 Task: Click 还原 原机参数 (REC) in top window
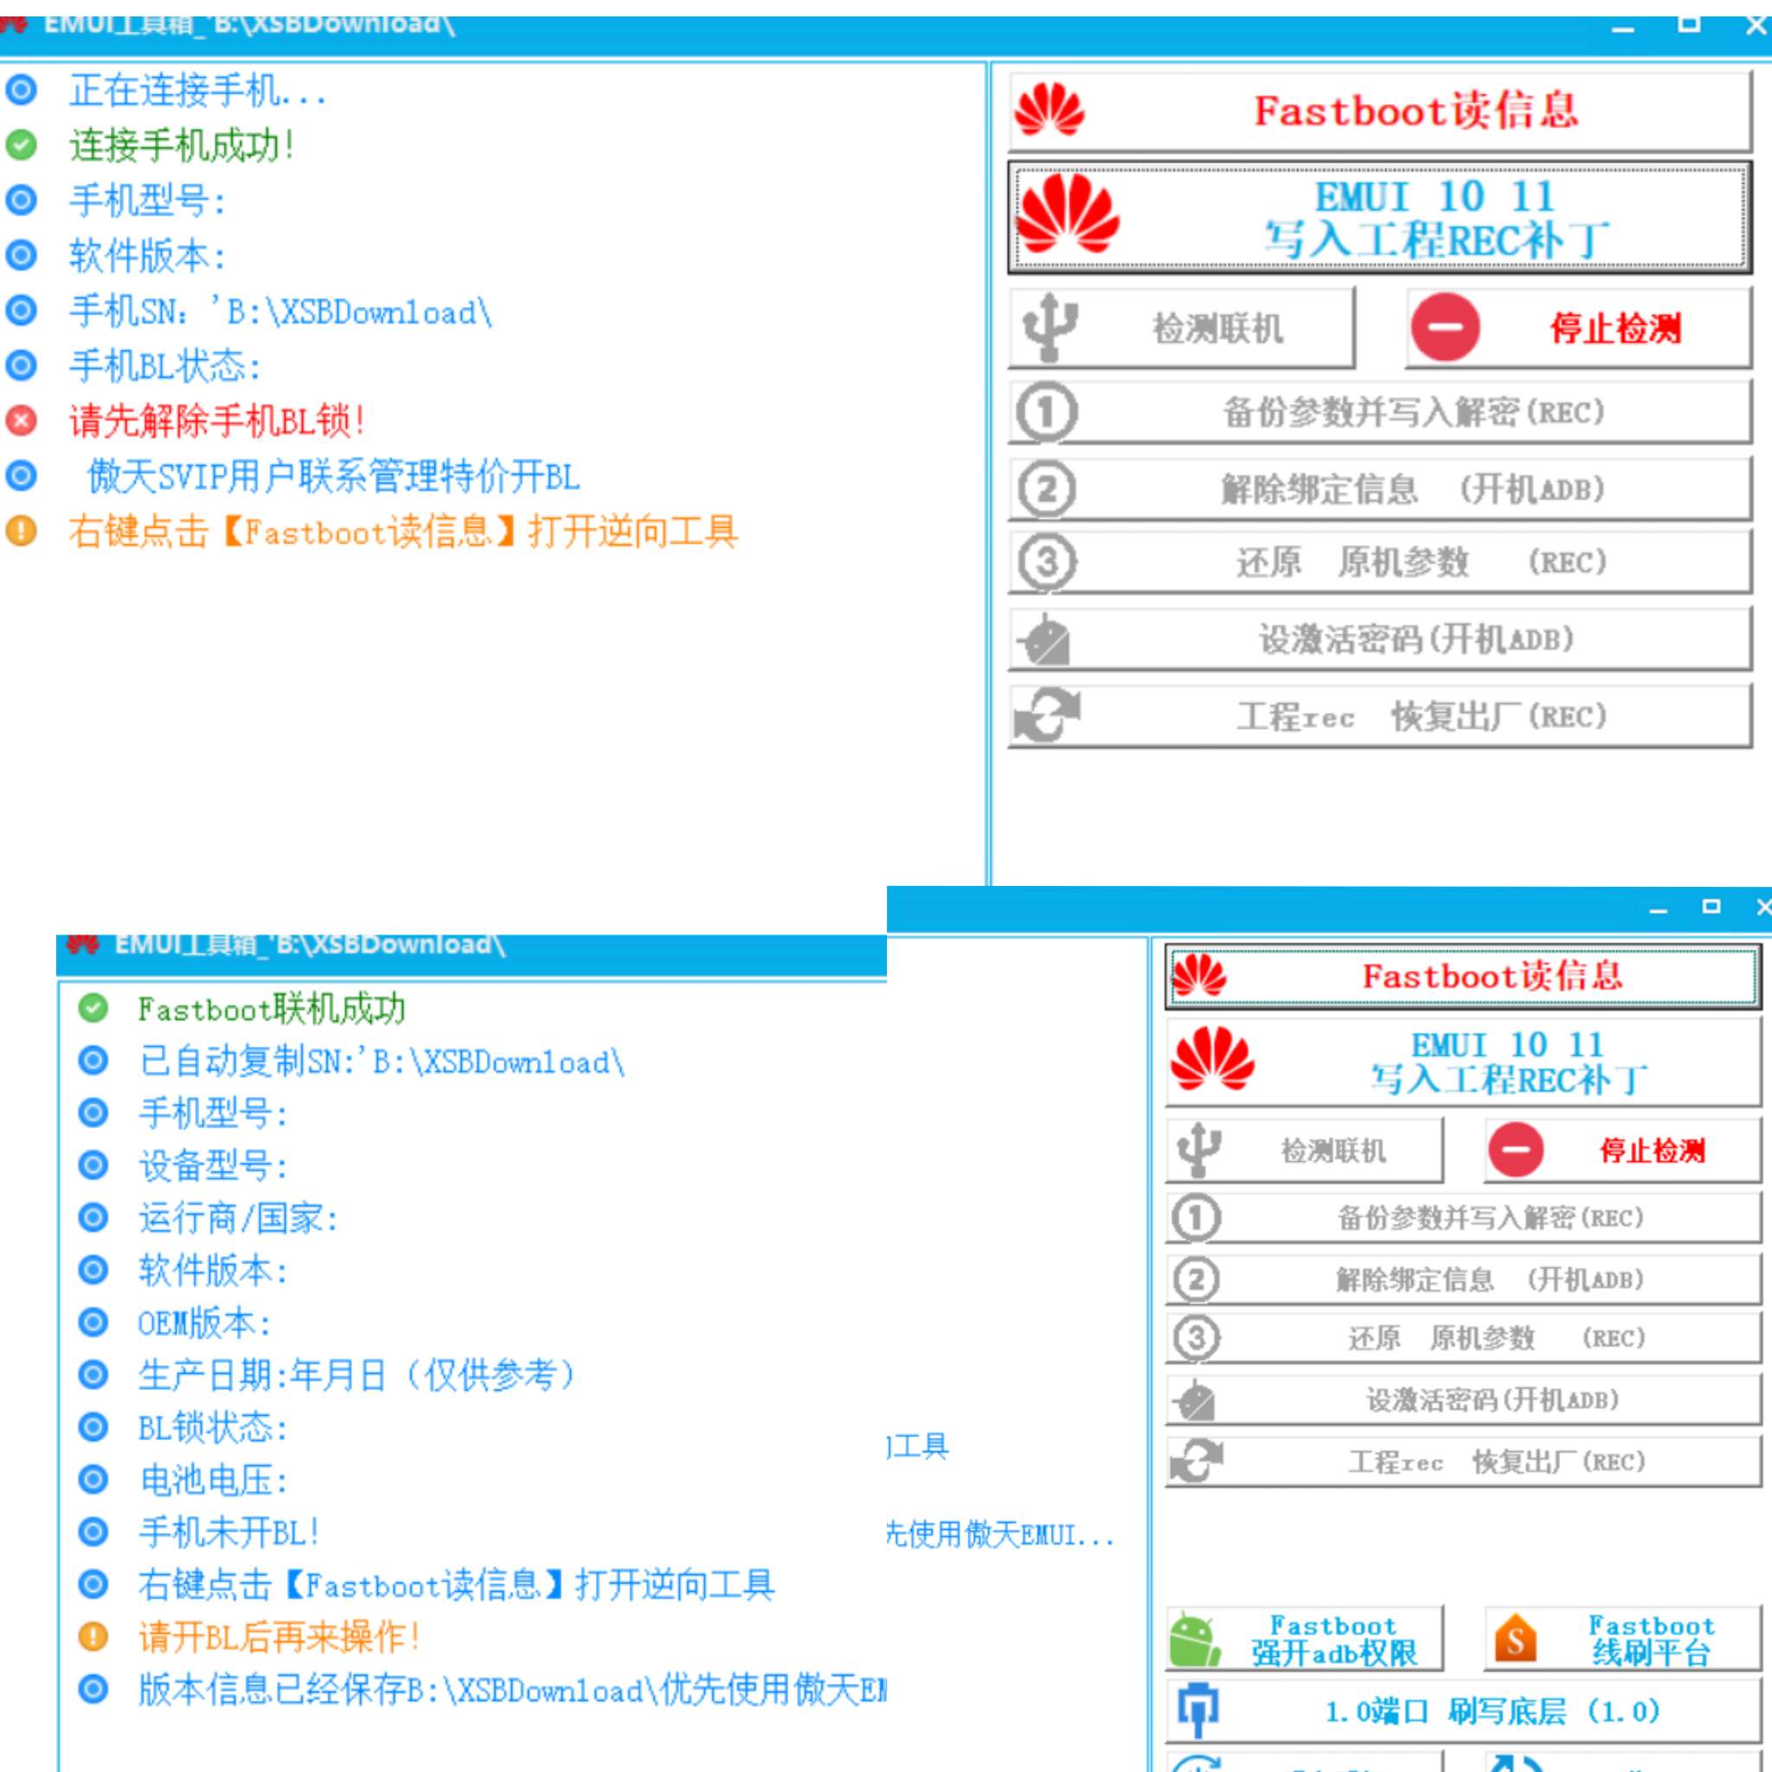(1380, 562)
